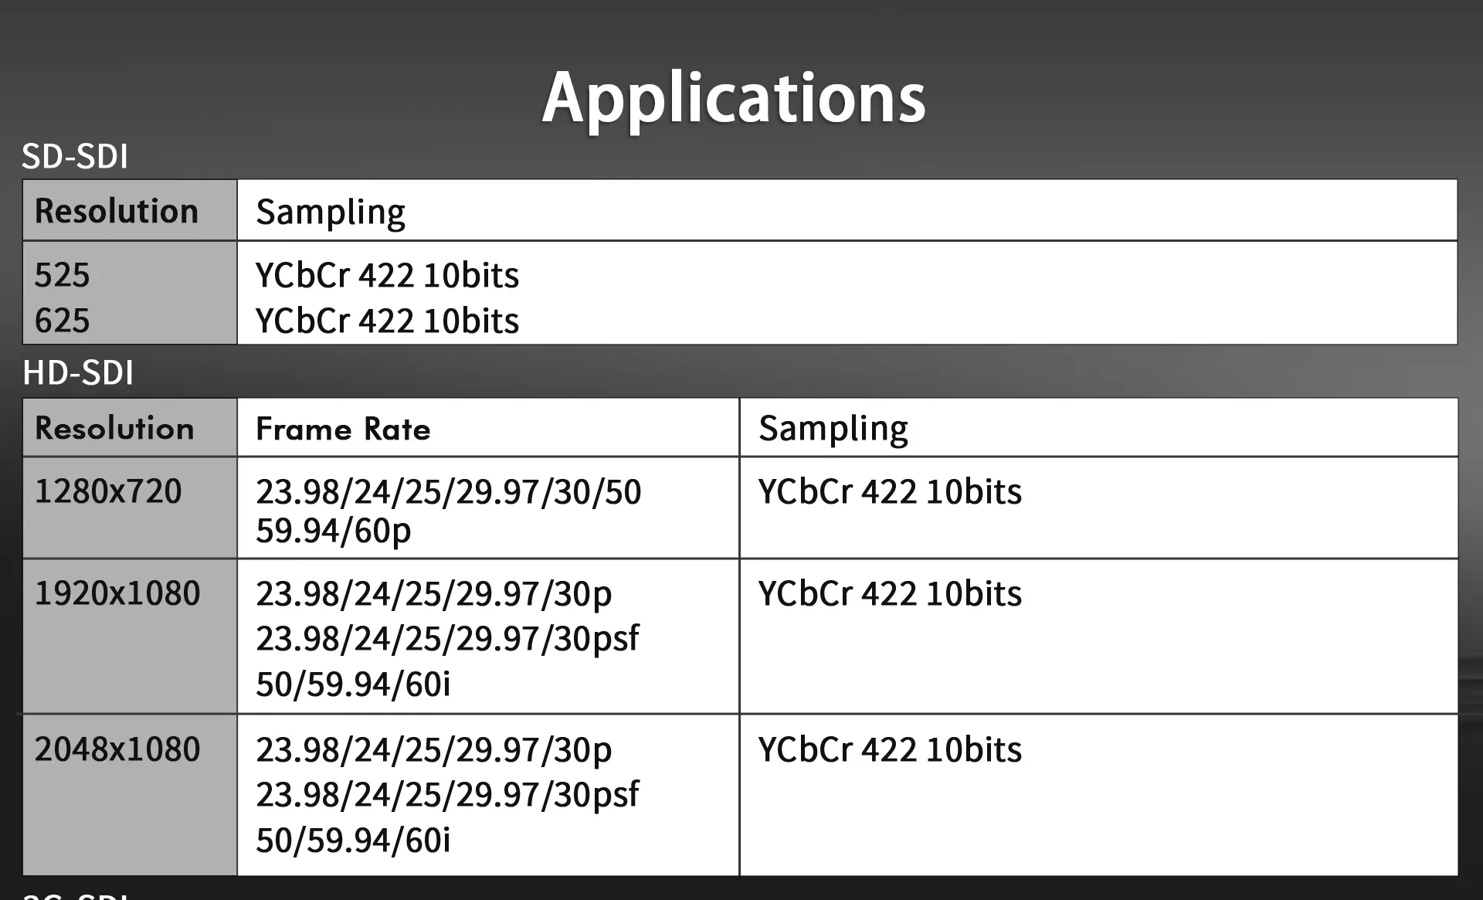
Task: Click the sampling value for 1280x720
Action: tap(890, 491)
